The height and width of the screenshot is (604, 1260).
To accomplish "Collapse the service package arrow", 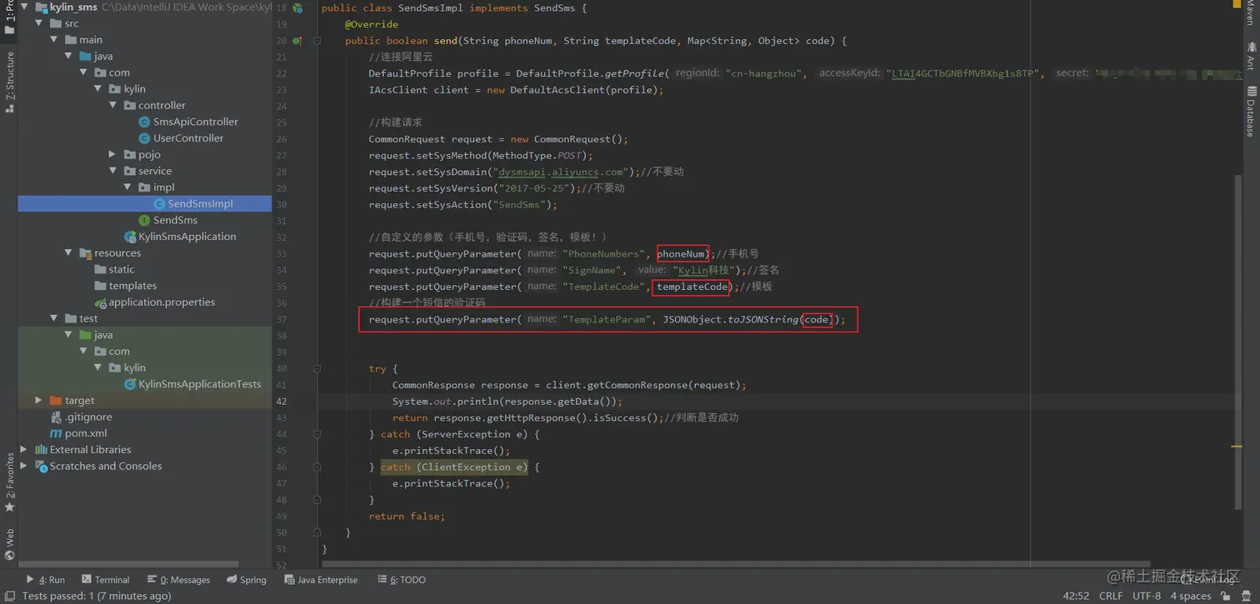I will 113,171.
